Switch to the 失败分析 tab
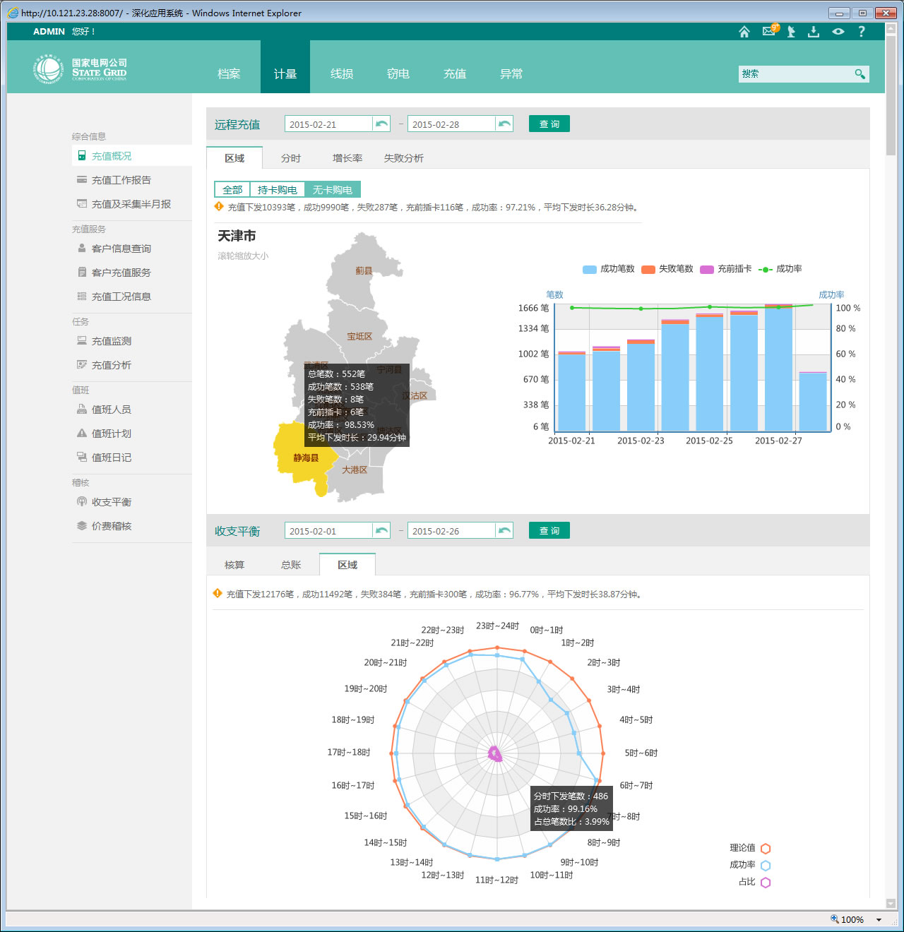The width and height of the screenshot is (904, 932). [x=404, y=158]
